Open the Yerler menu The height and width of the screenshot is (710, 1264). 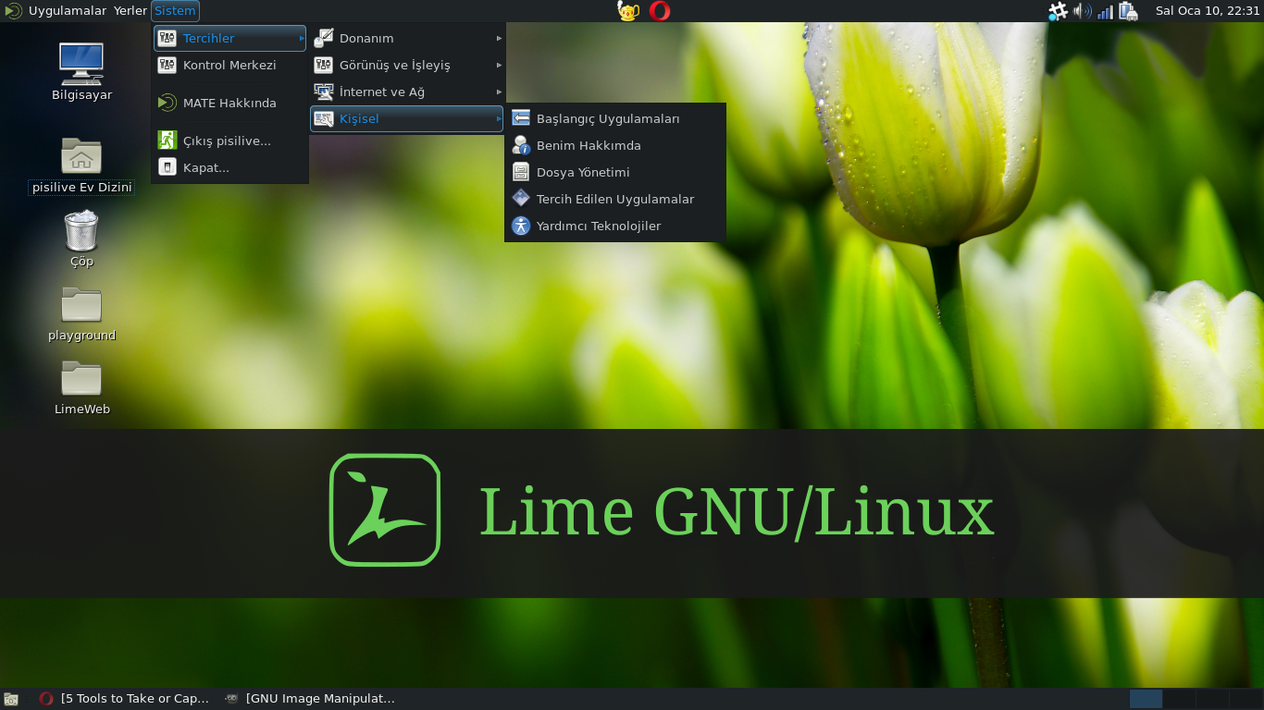[130, 11]
